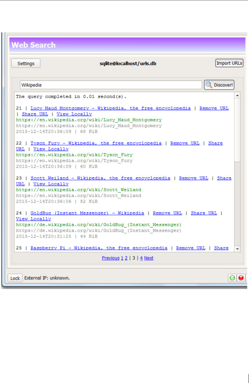The height and width of the screenshot is (383, 249).
Task: Go to results page 2
Action: [126, 258]
